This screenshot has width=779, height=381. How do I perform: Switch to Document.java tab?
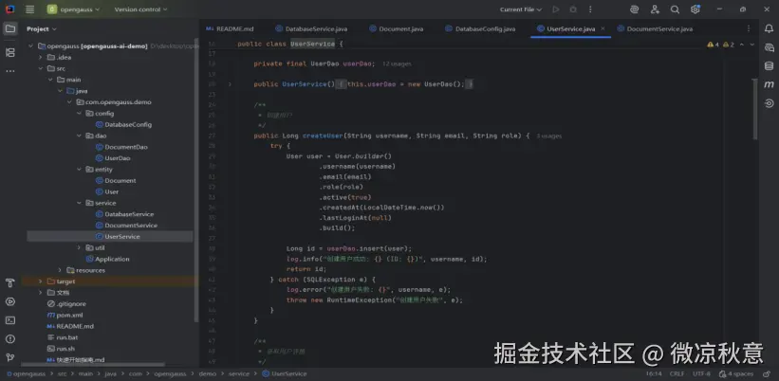coord(397,28)
